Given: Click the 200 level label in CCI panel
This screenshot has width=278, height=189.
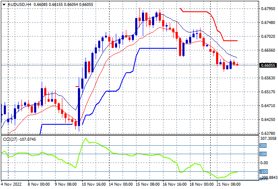Looking at the screenshot, I should [x=263, y=146].
